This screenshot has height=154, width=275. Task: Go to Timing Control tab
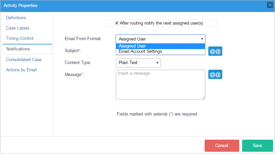[x=20, y=38]
